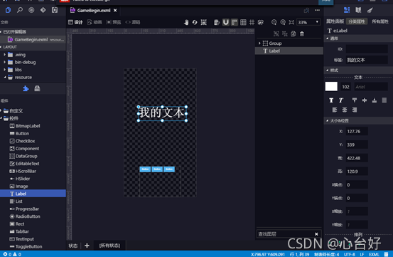Select the Label layer row

pos(289,51)
